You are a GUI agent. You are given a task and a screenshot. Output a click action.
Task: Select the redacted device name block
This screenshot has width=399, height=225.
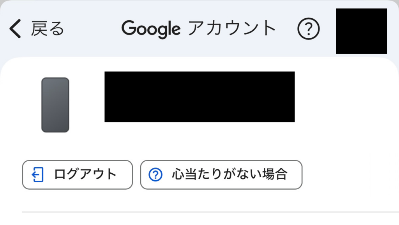coord(199,97)
